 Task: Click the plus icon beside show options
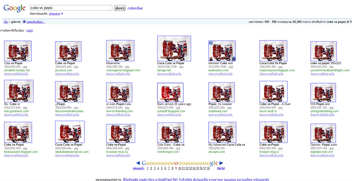click(24, 22)
